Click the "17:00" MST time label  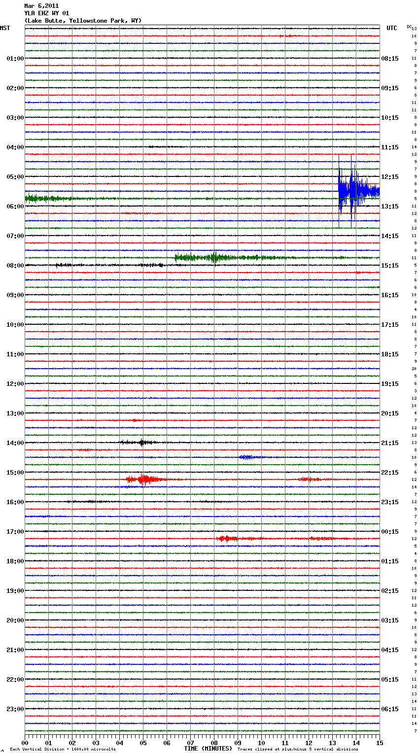pos(15,532)
